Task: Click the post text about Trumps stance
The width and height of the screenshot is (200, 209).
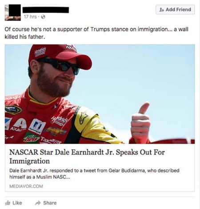Action: click(x=96, y=33)
